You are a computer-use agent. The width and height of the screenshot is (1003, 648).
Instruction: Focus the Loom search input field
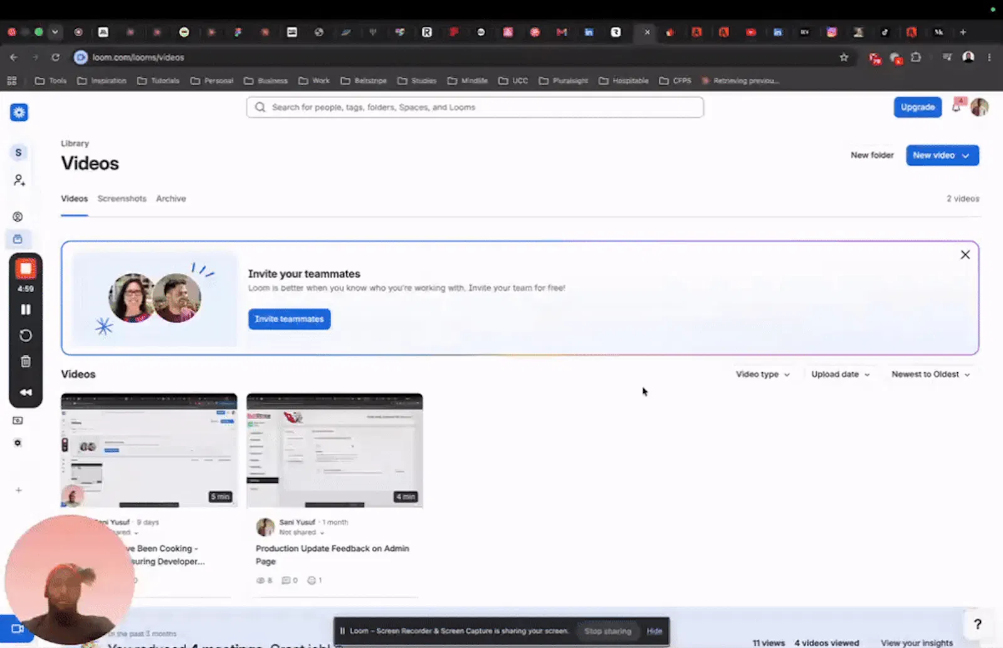tap(475, 107)
